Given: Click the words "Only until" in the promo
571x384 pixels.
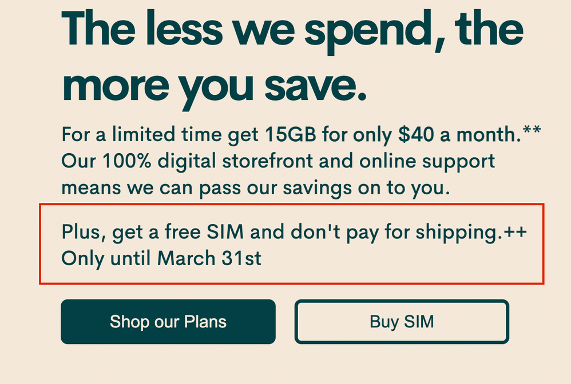Looking at the screenshot, I should pos(107,258).
